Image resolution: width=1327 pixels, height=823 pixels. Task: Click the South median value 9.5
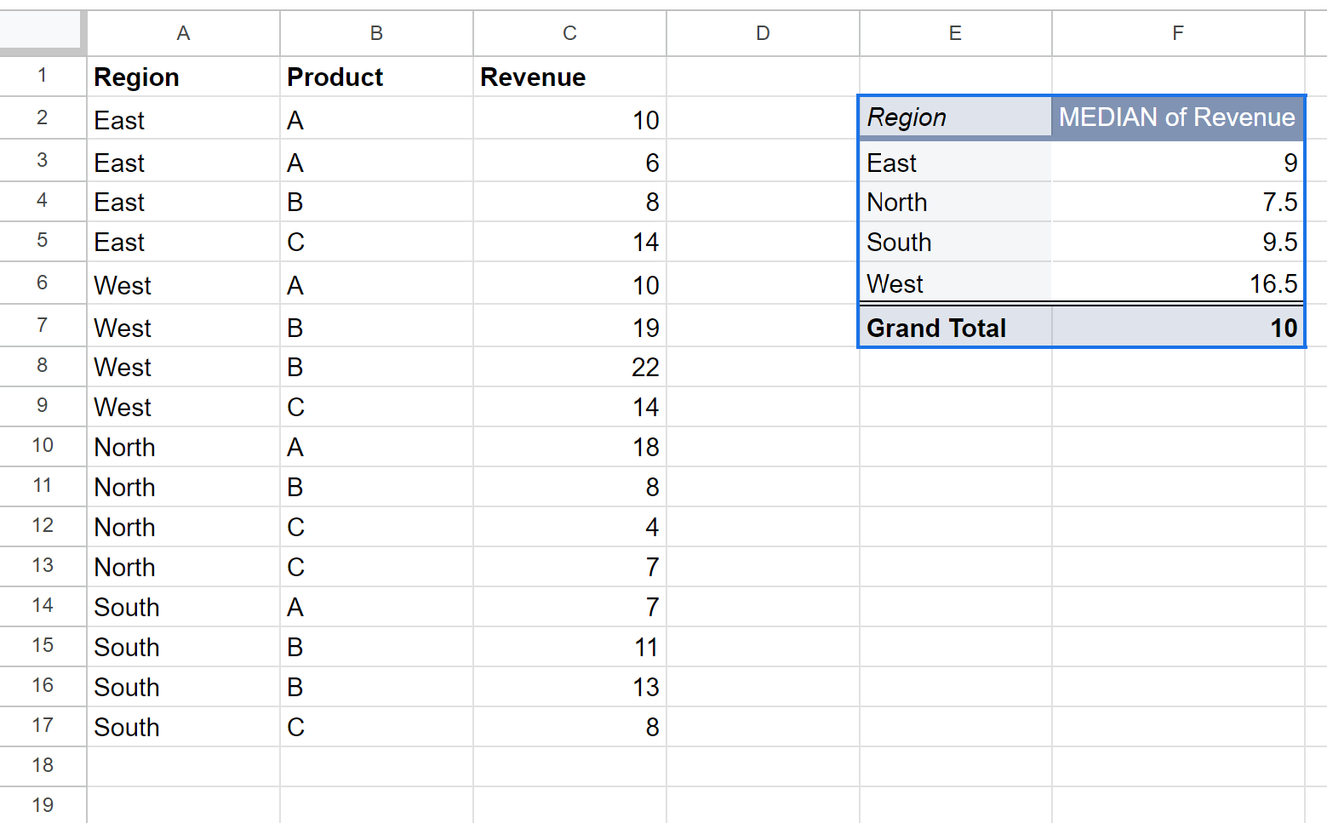pos(1178,242)
